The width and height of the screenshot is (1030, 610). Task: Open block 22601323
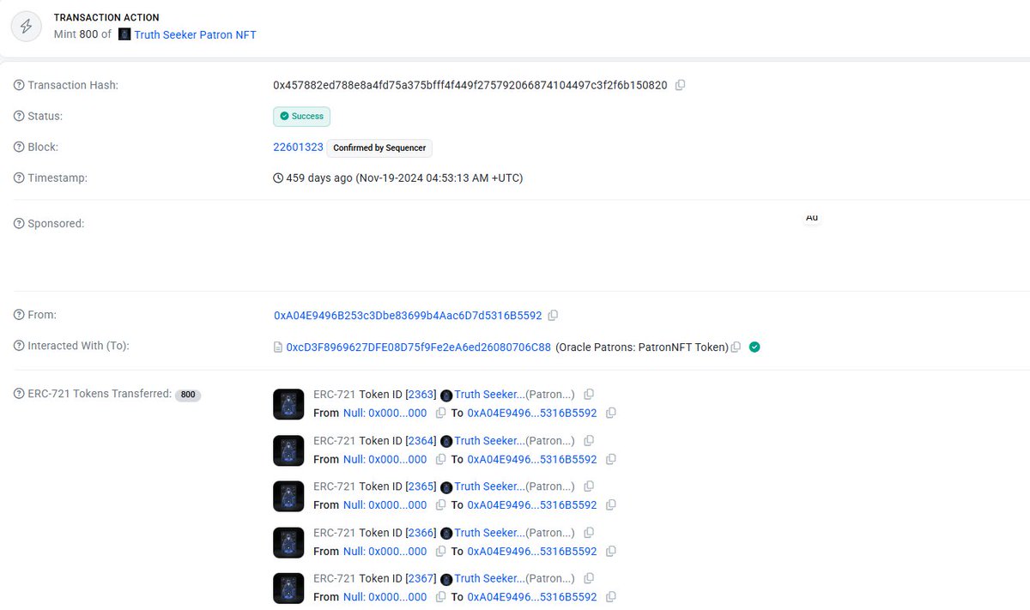click(298, 147)
